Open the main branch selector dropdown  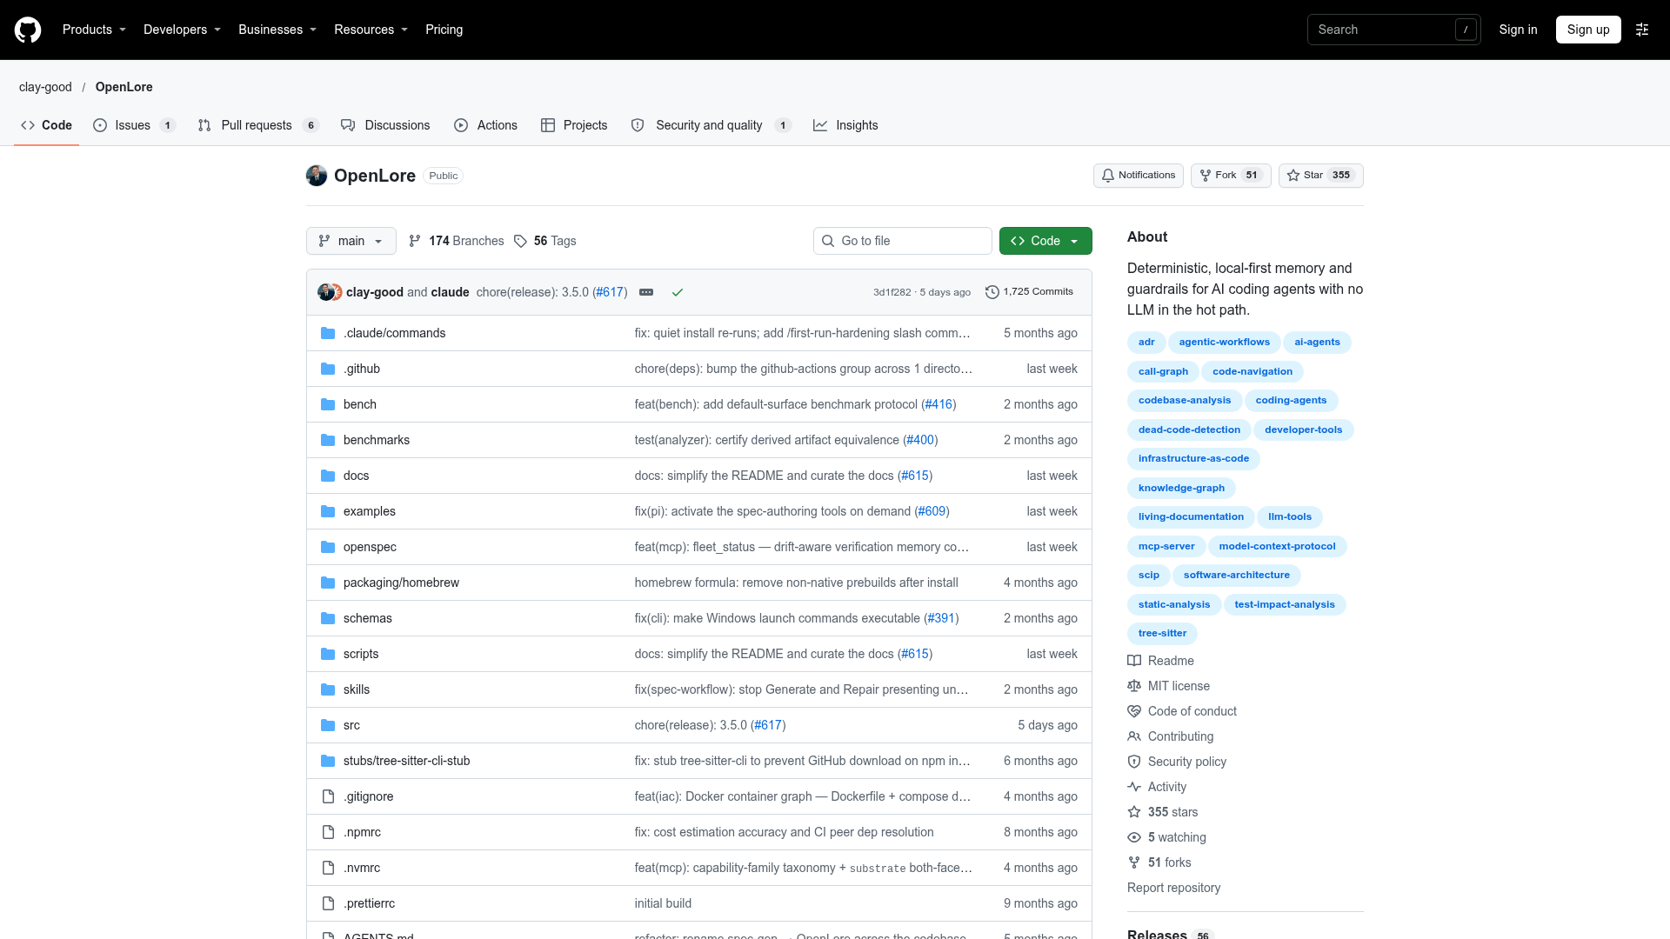[351, 241]
